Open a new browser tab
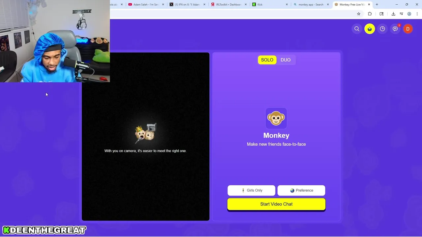Screen dimensions: 422x237 [x=377, y=5]
